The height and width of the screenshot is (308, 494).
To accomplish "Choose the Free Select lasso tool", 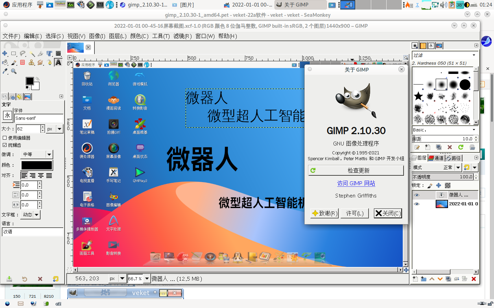I will (x=23, y=53).
